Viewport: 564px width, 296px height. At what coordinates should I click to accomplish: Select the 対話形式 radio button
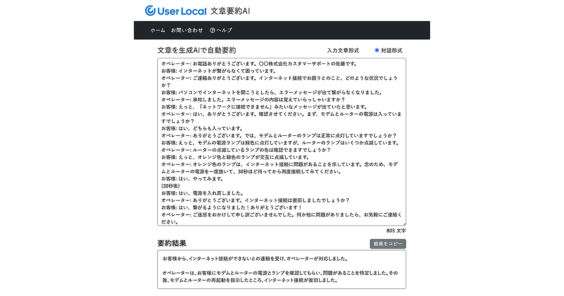click(x=377, y=50)
